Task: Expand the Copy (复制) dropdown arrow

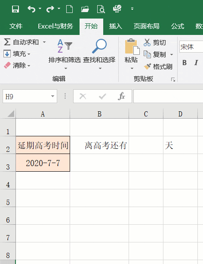Action: coord(172,54)
